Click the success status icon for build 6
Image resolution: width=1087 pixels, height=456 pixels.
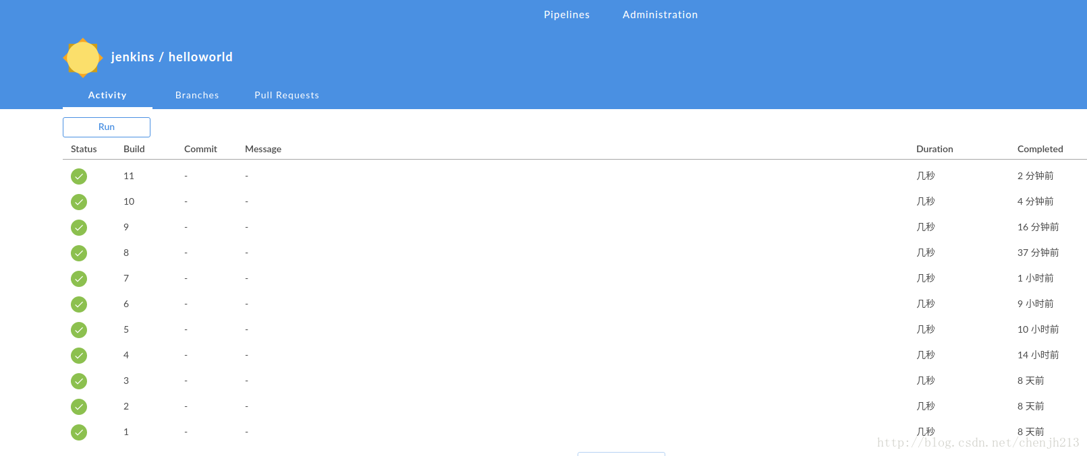[x=79, y=304]
